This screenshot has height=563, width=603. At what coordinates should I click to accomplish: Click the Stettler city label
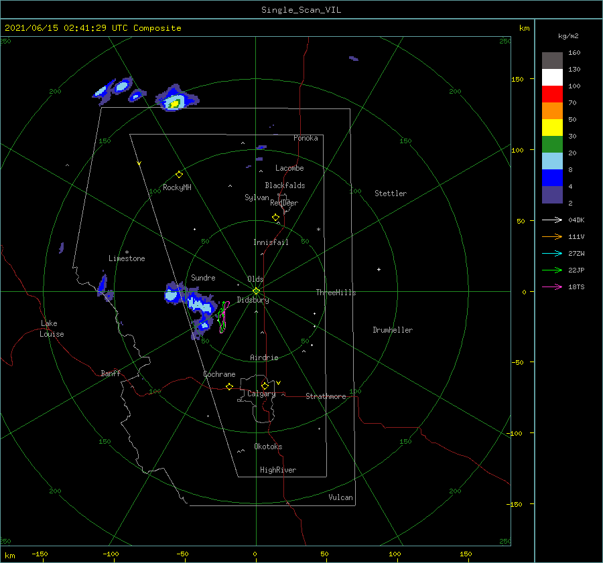click(391, 193)
